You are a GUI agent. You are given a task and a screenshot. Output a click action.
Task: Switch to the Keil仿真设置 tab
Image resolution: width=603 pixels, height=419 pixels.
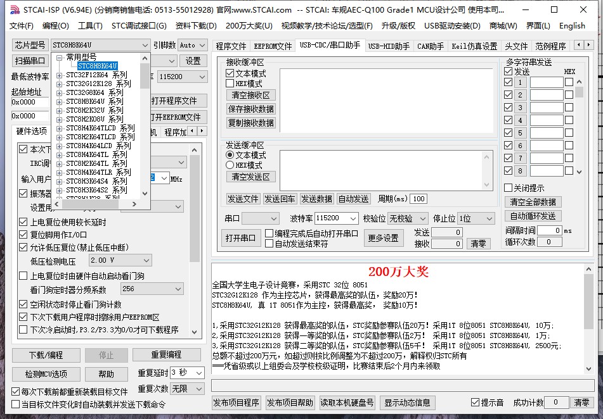(474, 46)
